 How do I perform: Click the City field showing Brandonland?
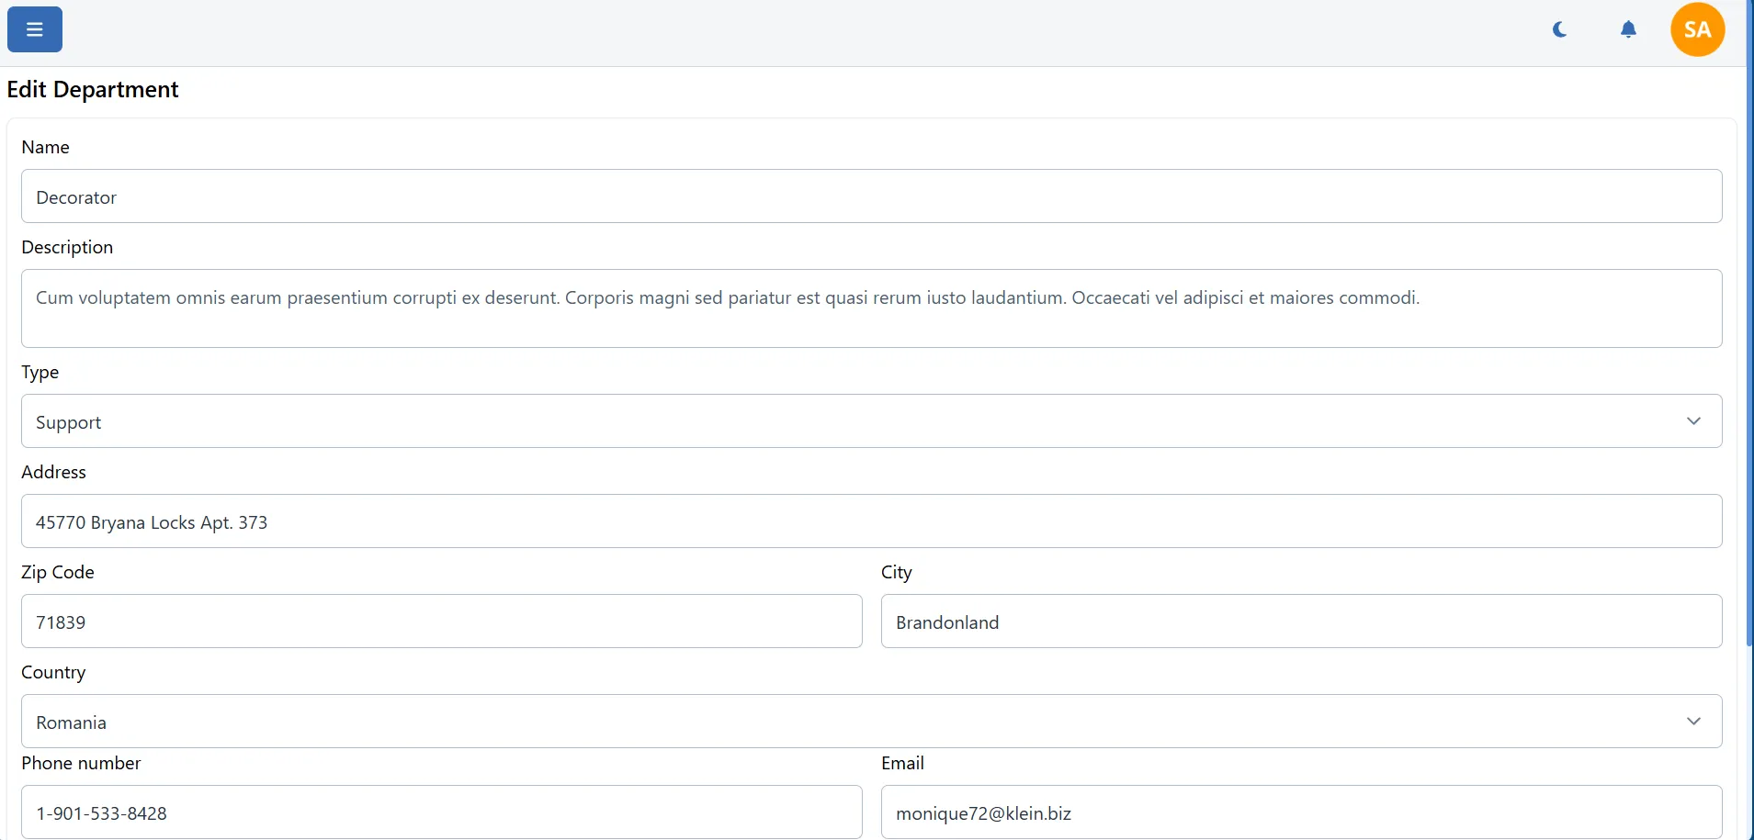coord(1301,622)
